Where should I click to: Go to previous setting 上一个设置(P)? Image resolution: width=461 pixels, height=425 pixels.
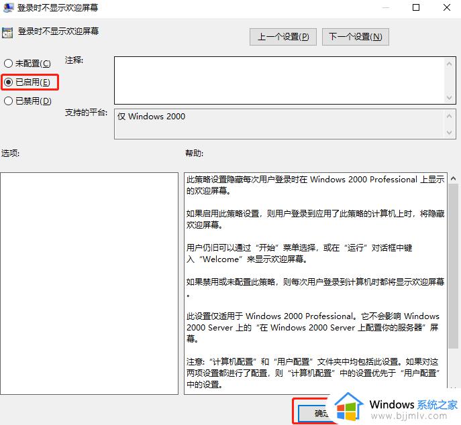[x=283, y=37]
